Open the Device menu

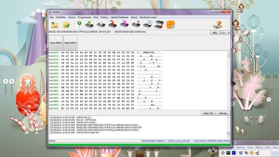[x=72, y=17]
